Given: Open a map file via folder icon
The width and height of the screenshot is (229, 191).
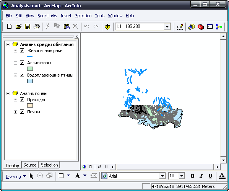Looking at the screenshot, I should pyautogui.click(x=19, y=26).
